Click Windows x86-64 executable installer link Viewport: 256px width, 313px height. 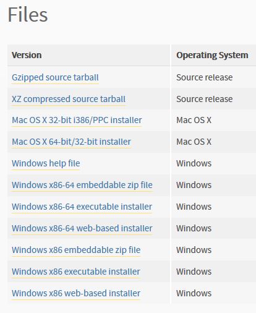click(x=82, y=207)
